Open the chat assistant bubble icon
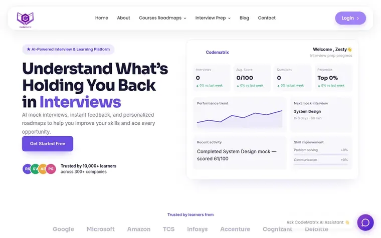The width and height of the screenshot is (381, 238). click(365, 222)
